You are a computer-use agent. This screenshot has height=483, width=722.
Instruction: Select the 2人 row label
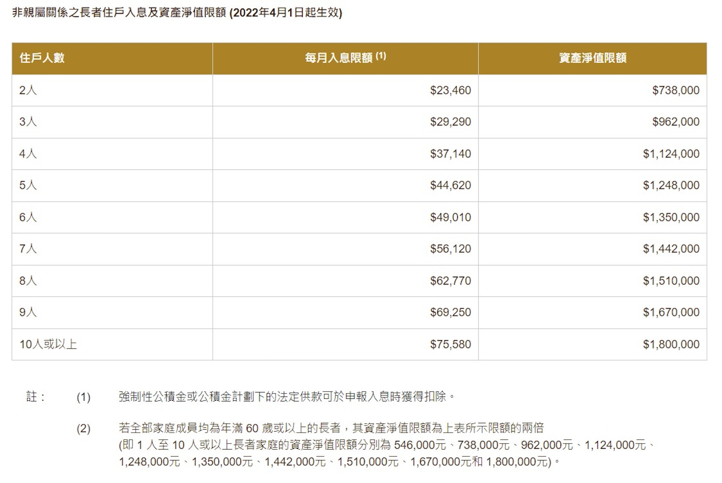[x=28, y=91]
